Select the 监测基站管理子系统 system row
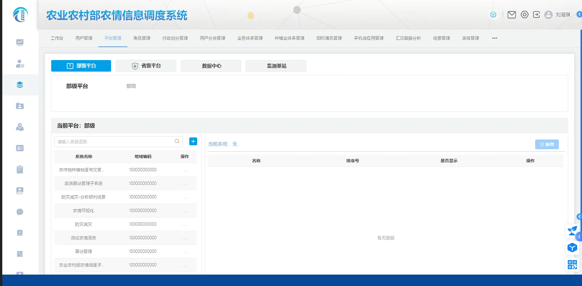The height and width of the screenshot is (286, 582). point(125,183)
